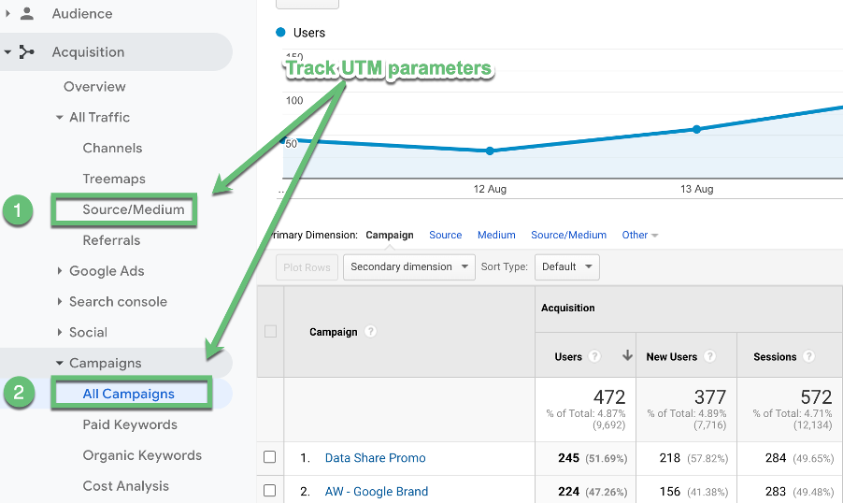Open the Sort Type Default dropdown

[566, 267]
